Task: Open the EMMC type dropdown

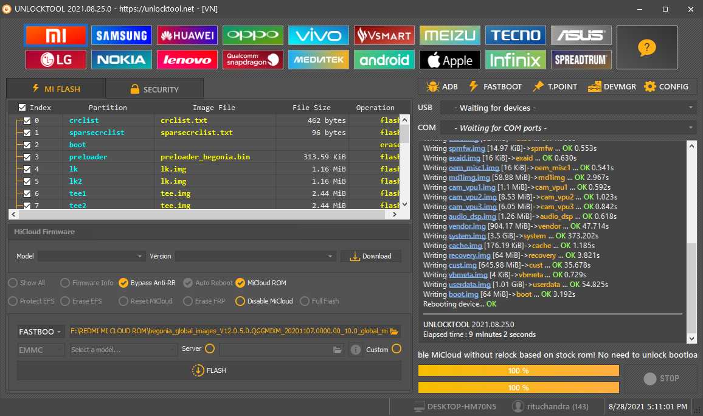Action: coord(40,350)
